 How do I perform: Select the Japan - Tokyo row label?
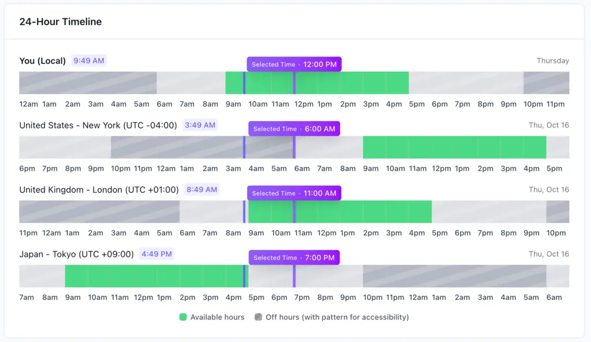(76, 254)
